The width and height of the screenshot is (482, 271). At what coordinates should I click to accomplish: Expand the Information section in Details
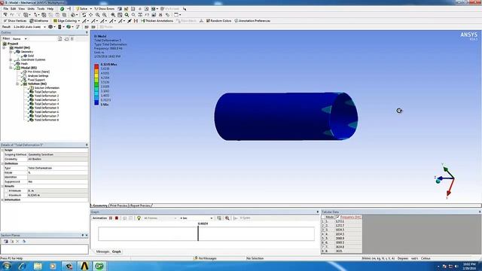click(2, 200)
